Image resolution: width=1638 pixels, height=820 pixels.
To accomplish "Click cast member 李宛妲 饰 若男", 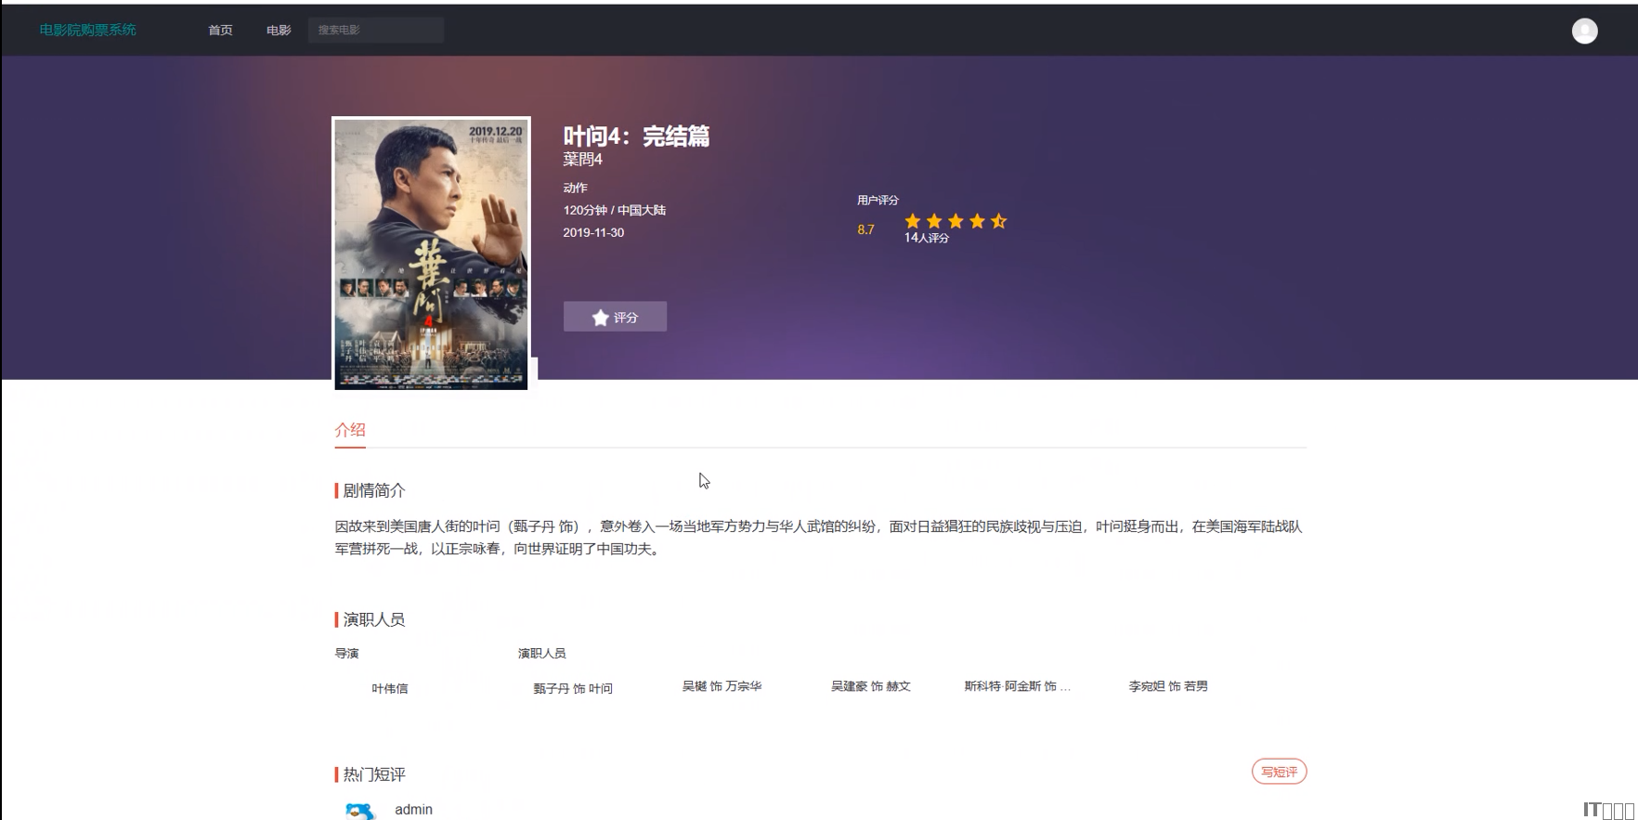I will (1168, 686).
